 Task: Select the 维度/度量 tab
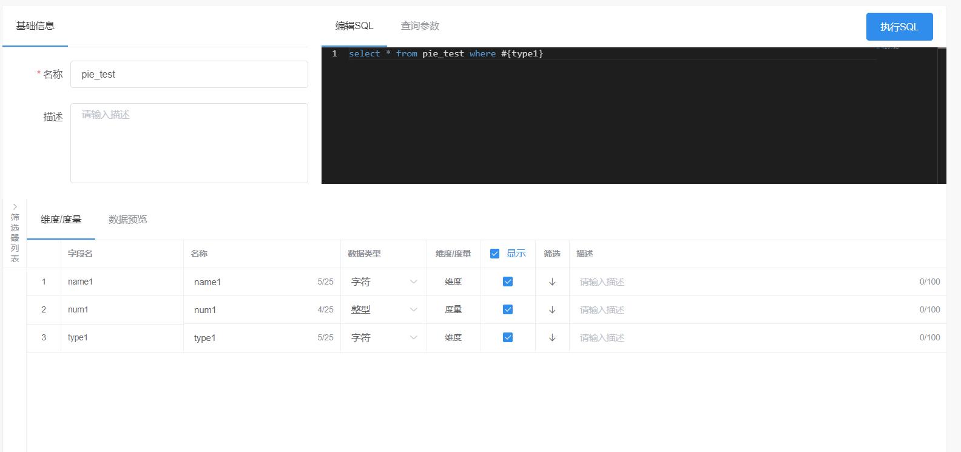[61, 219]
